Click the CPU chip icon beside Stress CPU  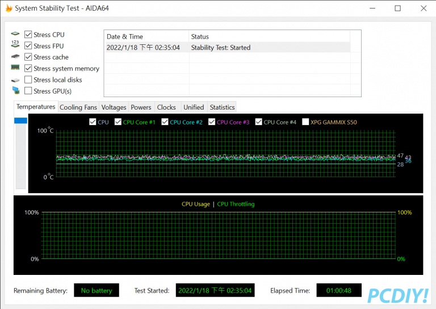coord(15,34)
